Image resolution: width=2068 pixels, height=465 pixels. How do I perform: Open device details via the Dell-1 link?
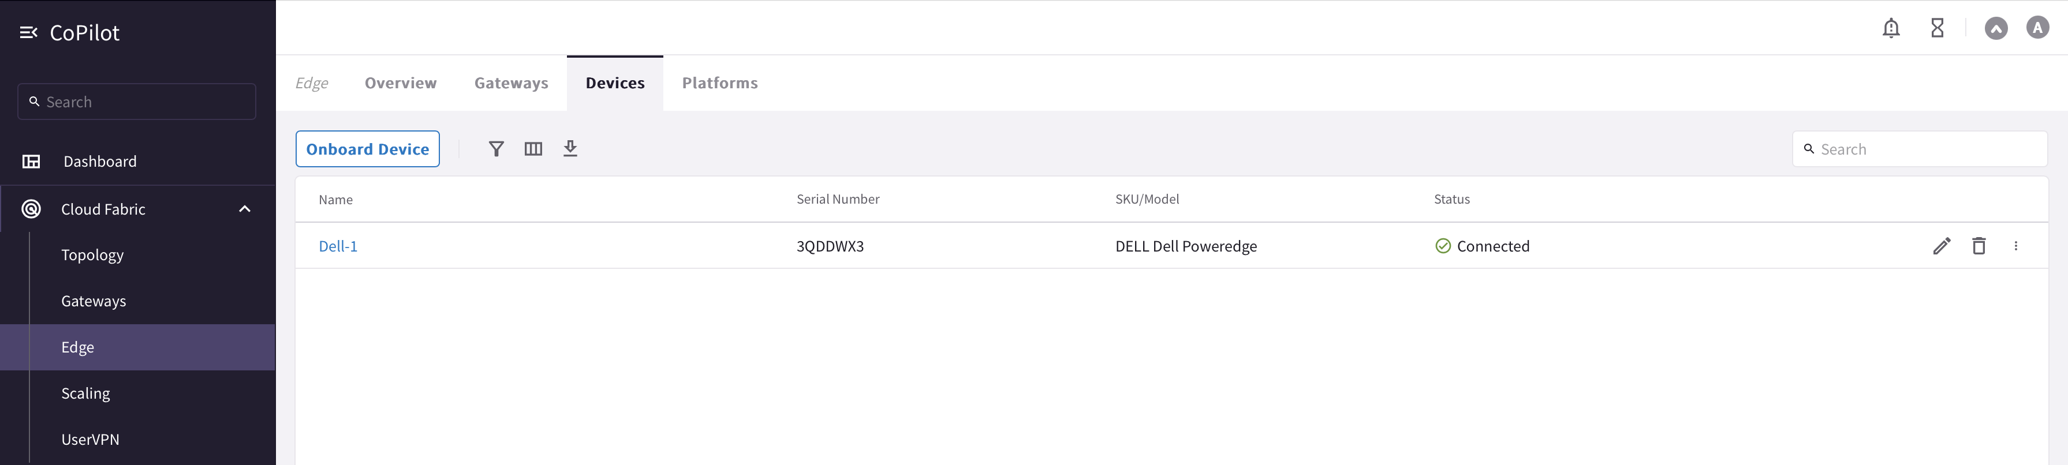click(x=338, y=246)
